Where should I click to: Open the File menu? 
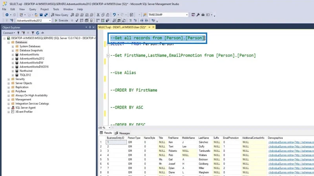click(4, 9)
